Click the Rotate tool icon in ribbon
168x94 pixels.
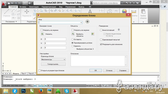point(38,11)
